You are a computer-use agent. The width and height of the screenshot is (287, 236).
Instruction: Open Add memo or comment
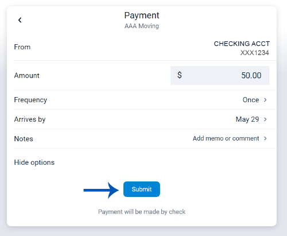pos(226,138)
